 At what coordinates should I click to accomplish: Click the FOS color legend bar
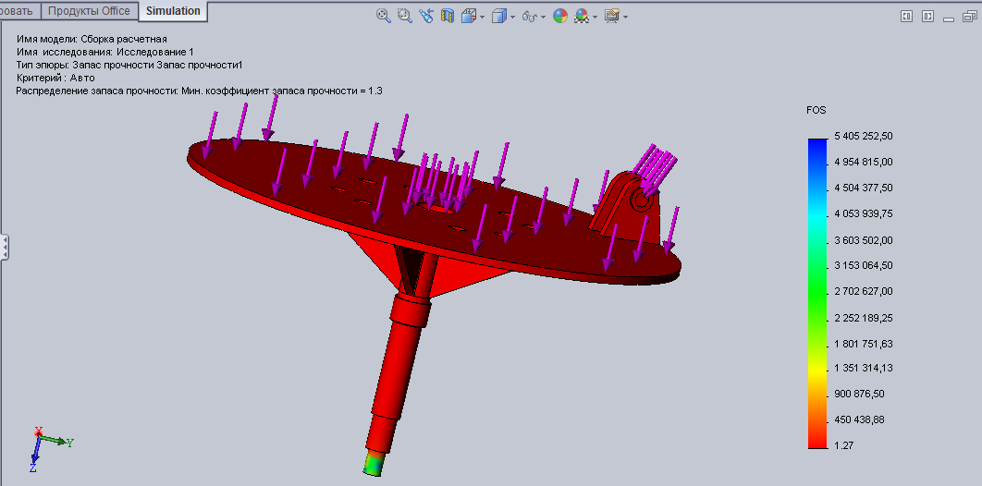coord(817,293)
